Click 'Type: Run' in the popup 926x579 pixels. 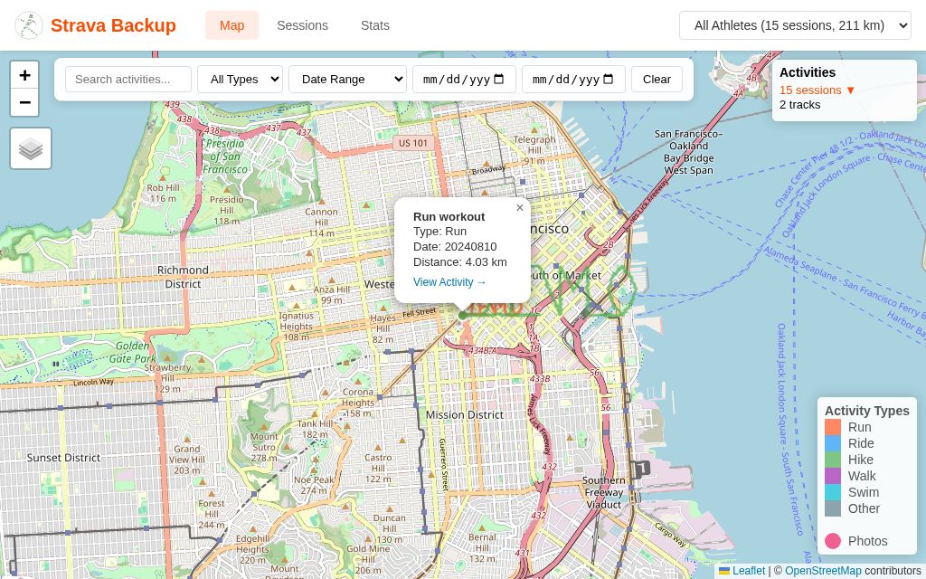[x=440, y=232]
